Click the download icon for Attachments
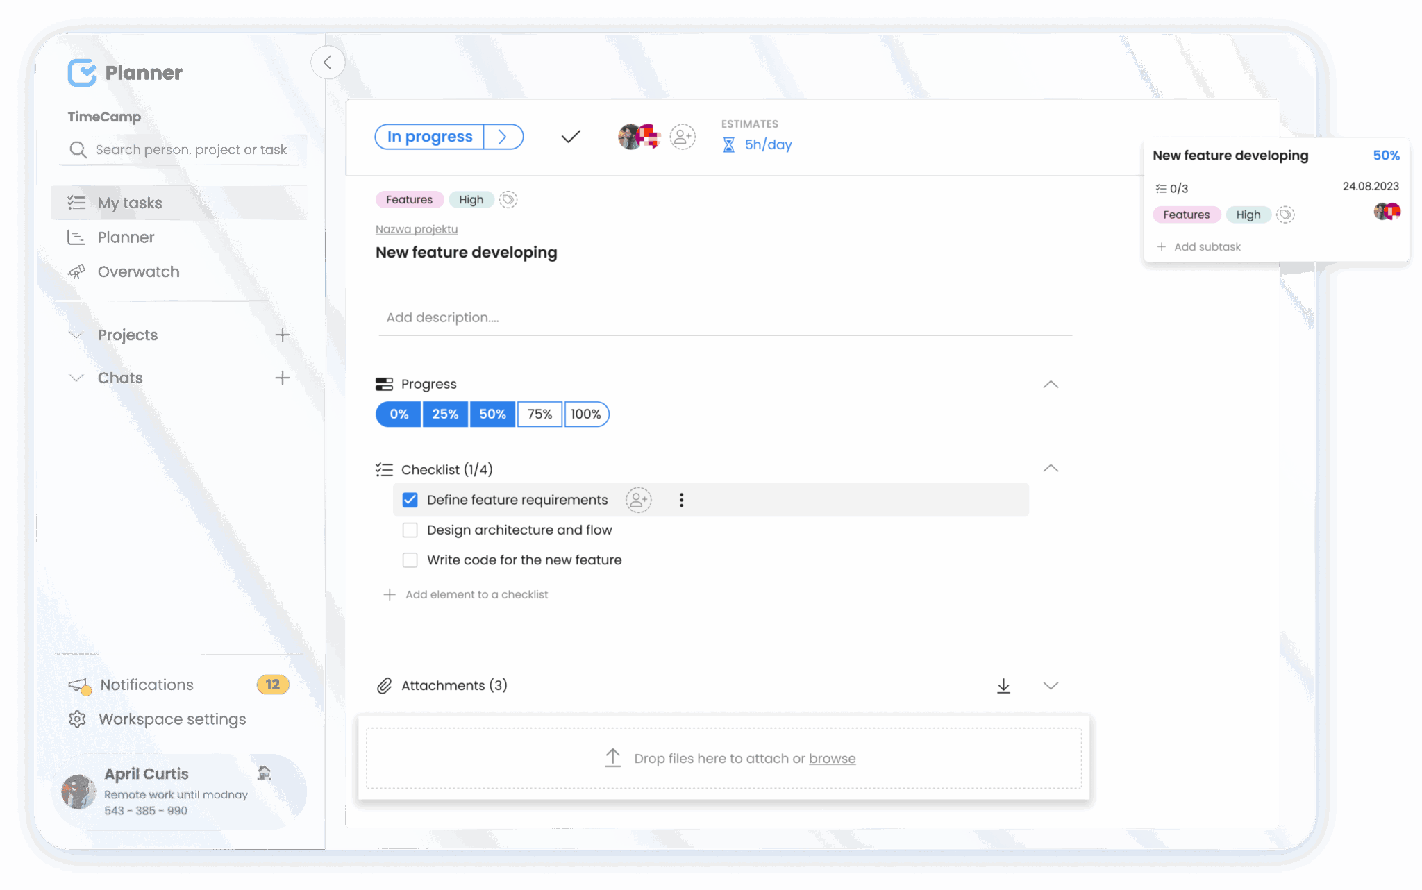This screenshot has height=890, width=1422. (1003, 685)
